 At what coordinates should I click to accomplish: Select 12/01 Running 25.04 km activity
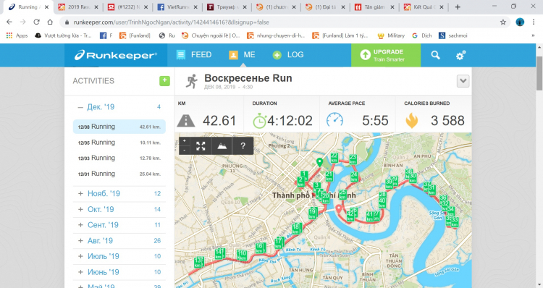click(119, 174)
